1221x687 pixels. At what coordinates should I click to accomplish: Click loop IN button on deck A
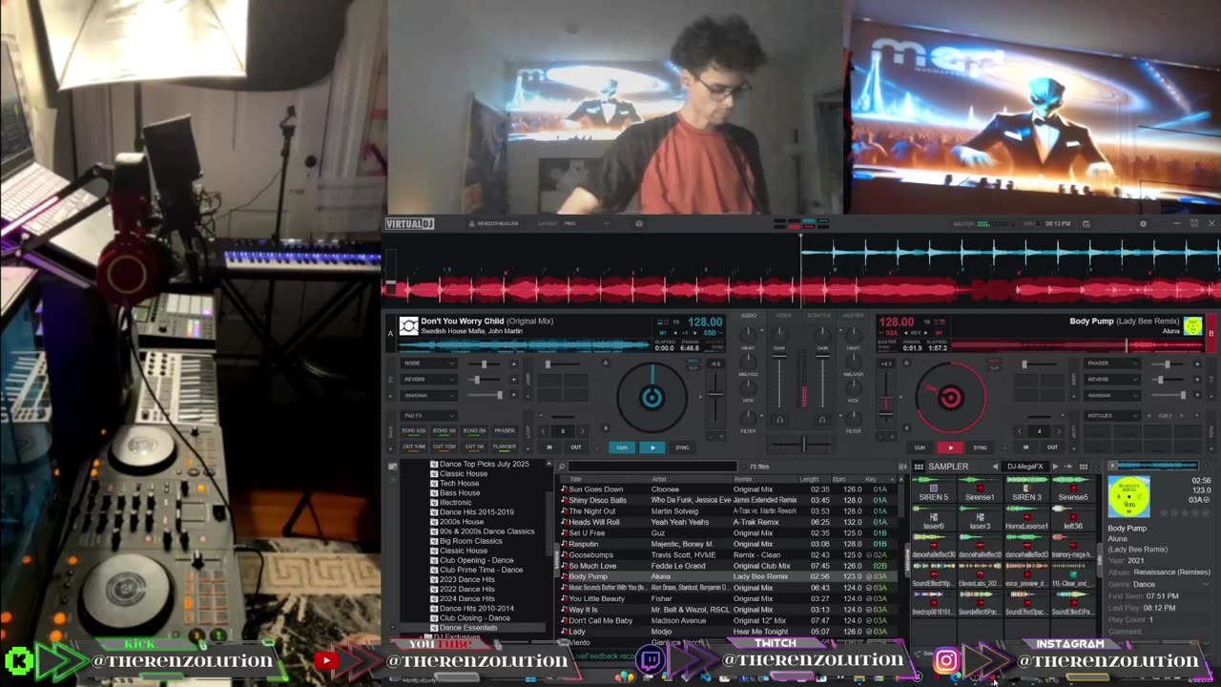[x=549, y=448]
